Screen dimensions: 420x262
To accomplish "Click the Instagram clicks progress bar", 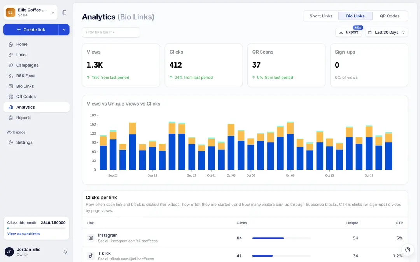I will click(x=282, y=238).
